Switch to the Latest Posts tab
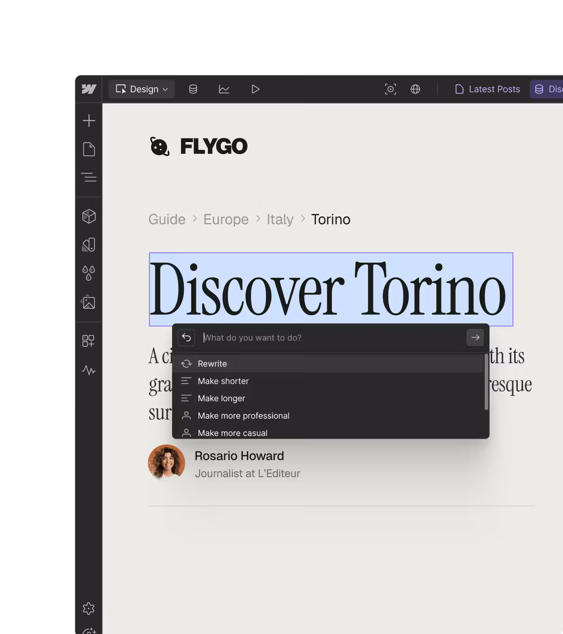Screen dimensions: 563x634 pos(488,89)
